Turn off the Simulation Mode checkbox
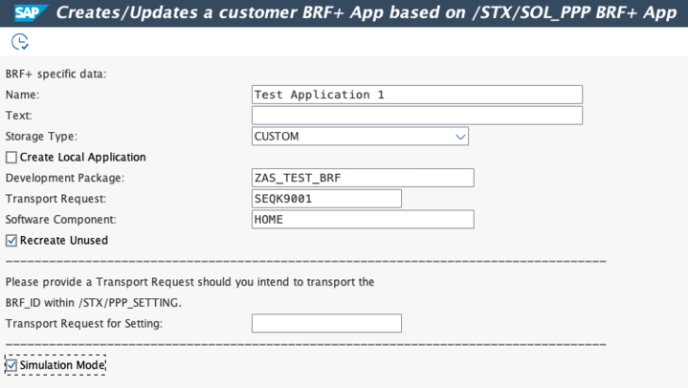Screen dimensions: 688x388 tap(11, 366)
